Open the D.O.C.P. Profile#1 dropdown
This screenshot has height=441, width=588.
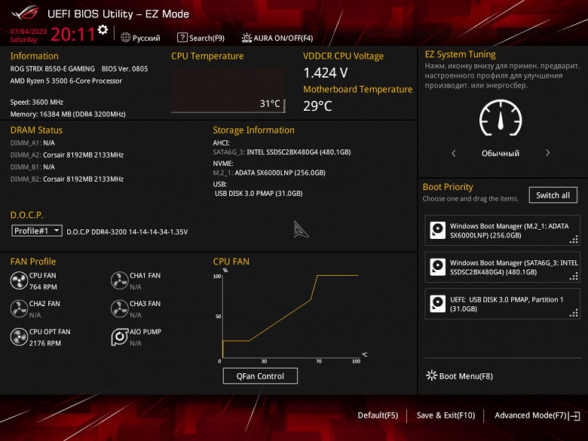pos(37,231)
